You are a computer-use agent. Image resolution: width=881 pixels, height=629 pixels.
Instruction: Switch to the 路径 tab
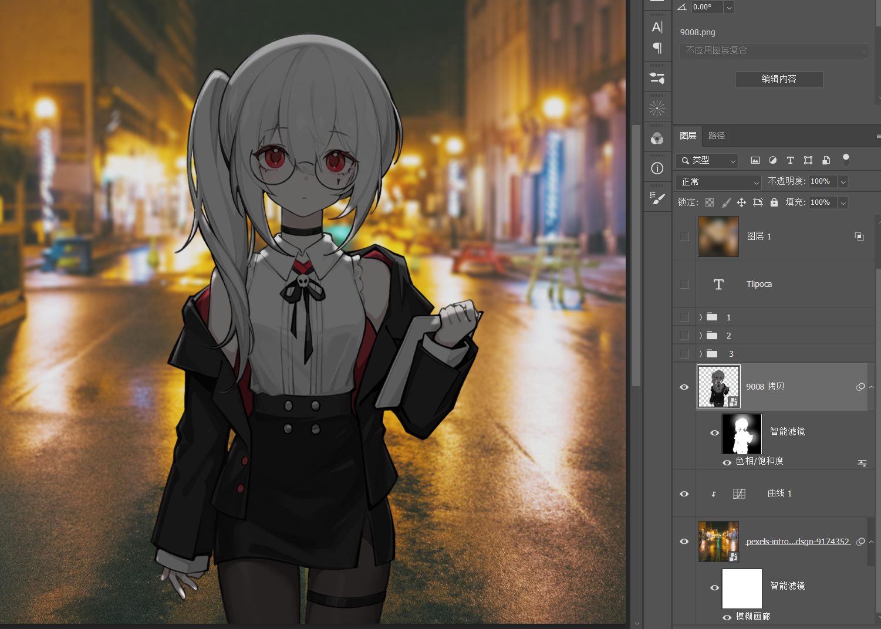tap(716, 136)
